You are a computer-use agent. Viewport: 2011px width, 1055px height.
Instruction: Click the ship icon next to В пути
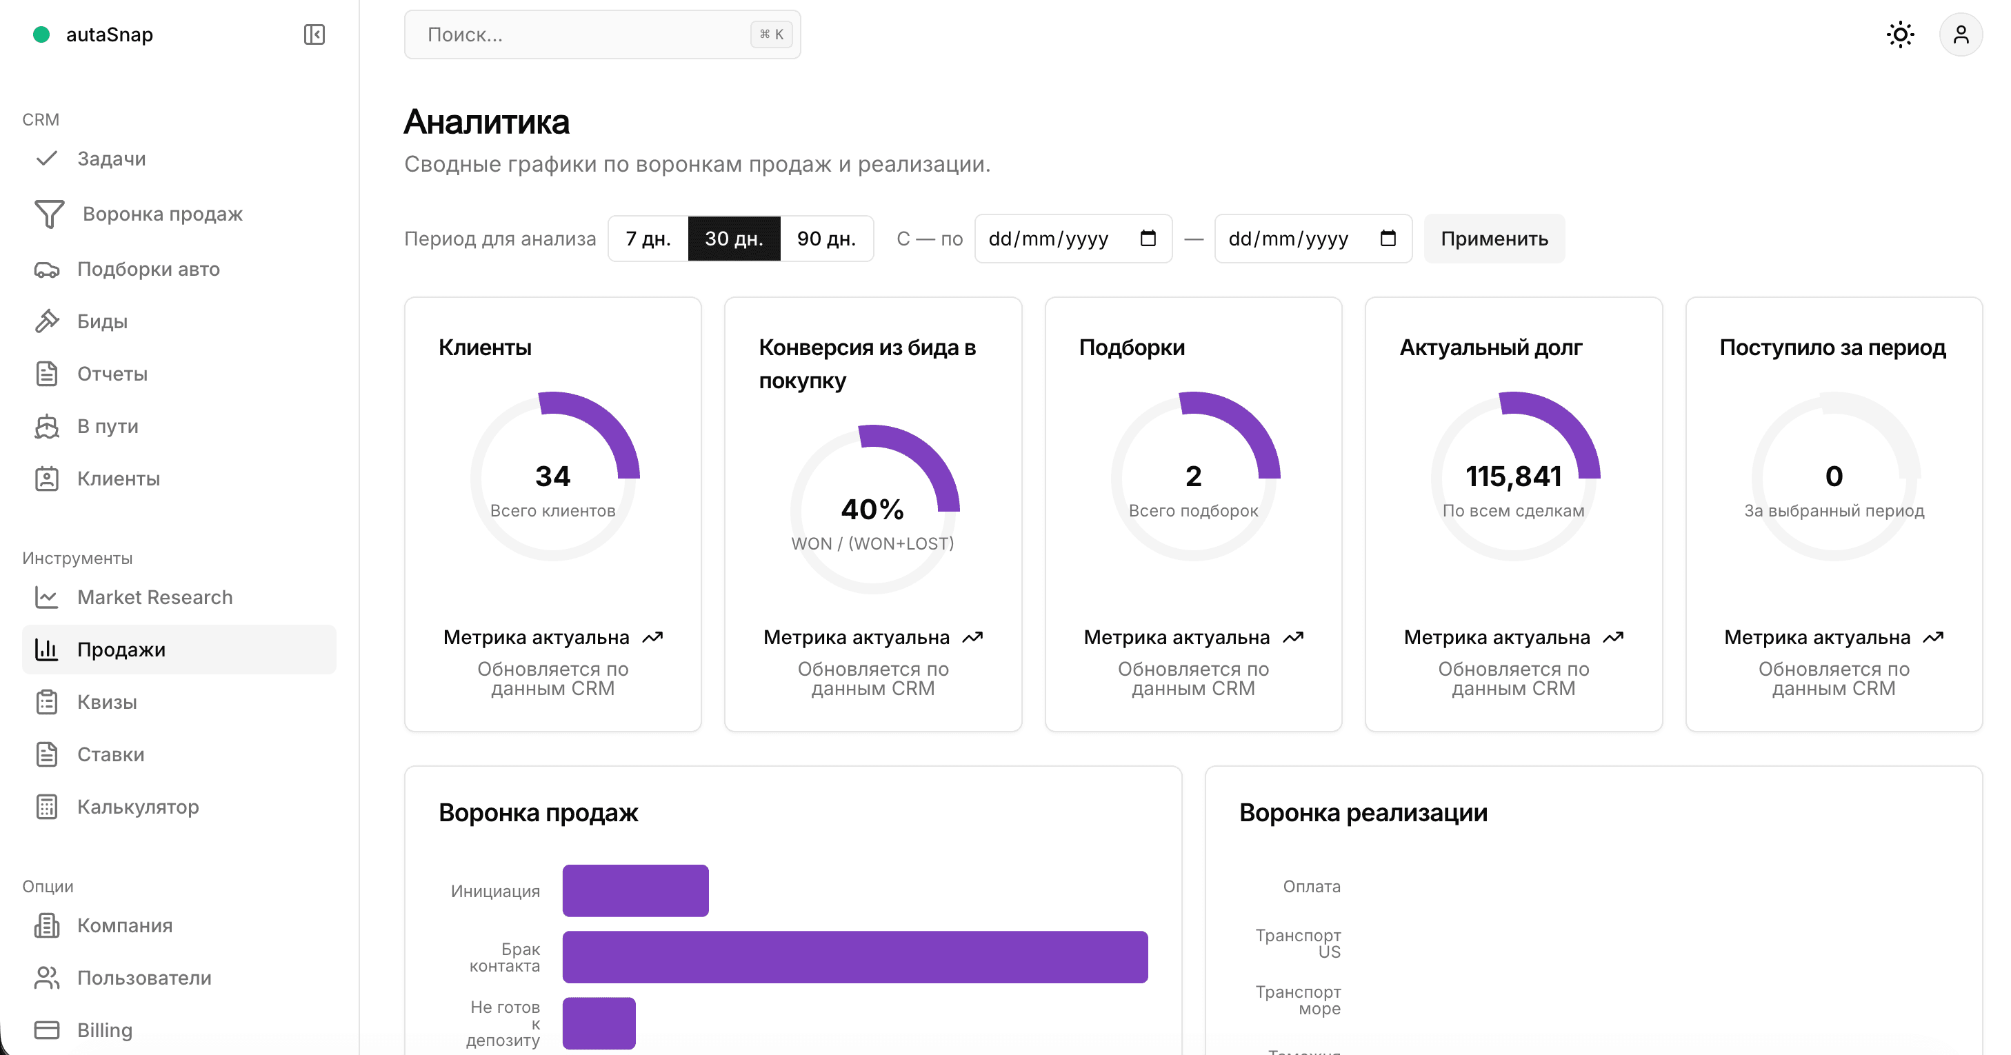click(x=47, y=426)
